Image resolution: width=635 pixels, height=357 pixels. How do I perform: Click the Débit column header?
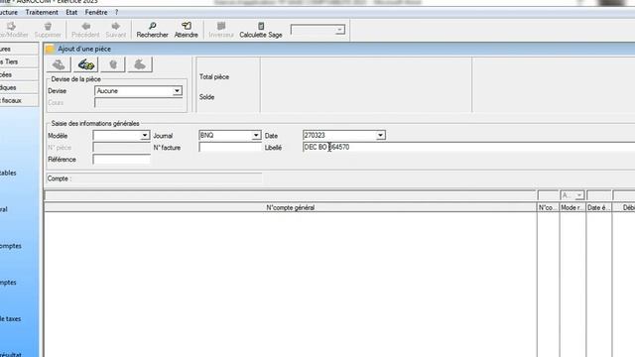point(624,207)
